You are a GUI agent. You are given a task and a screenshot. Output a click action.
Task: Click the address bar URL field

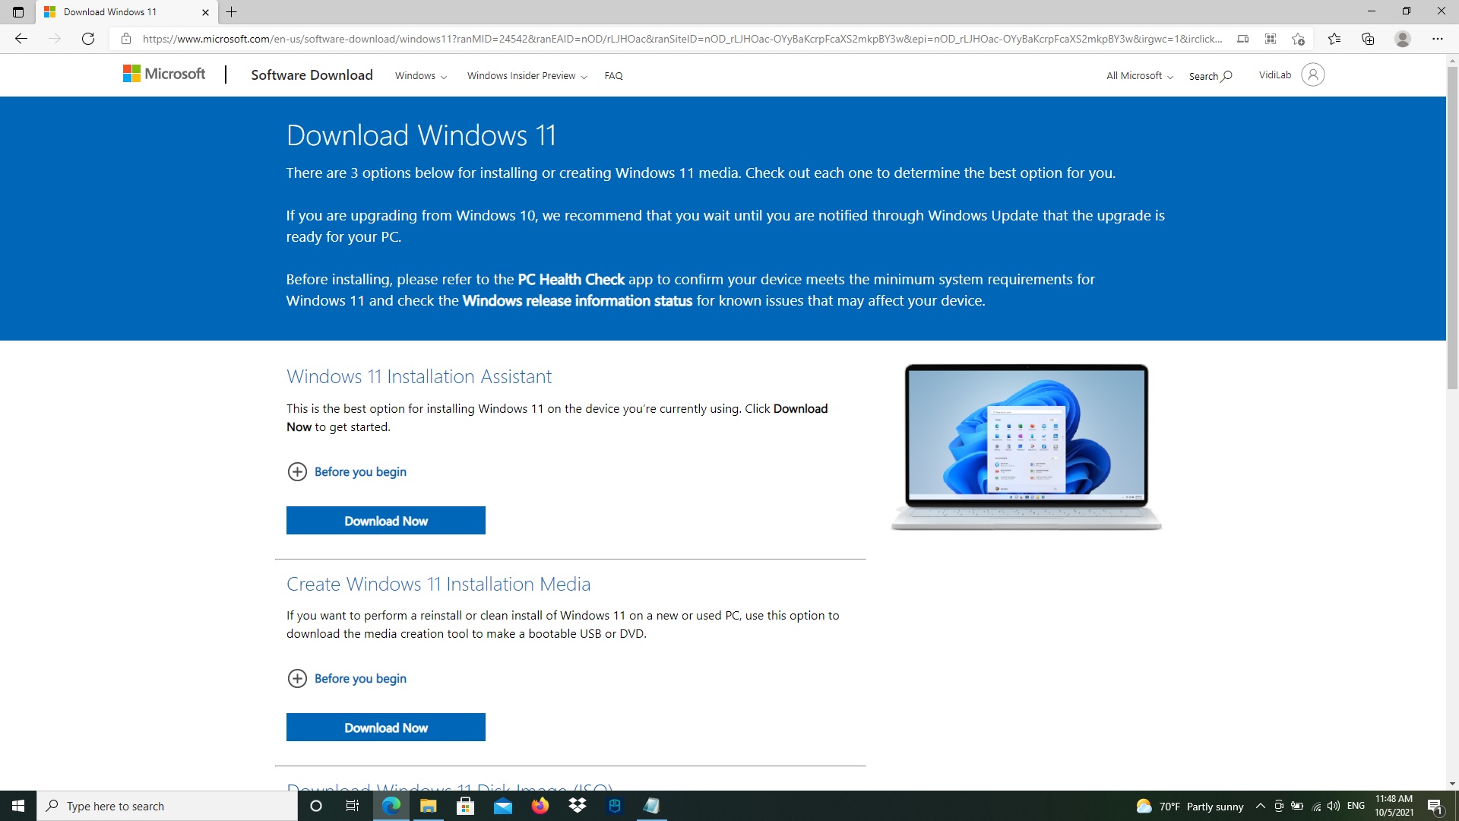point(682,39)
